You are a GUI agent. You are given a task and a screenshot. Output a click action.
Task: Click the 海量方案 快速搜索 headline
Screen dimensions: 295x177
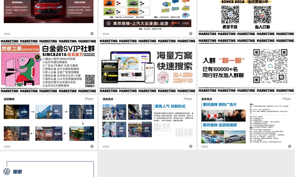(174, 61)
